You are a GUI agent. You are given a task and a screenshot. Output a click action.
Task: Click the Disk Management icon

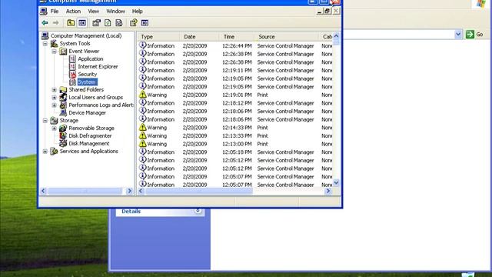(x=63, y=144)
